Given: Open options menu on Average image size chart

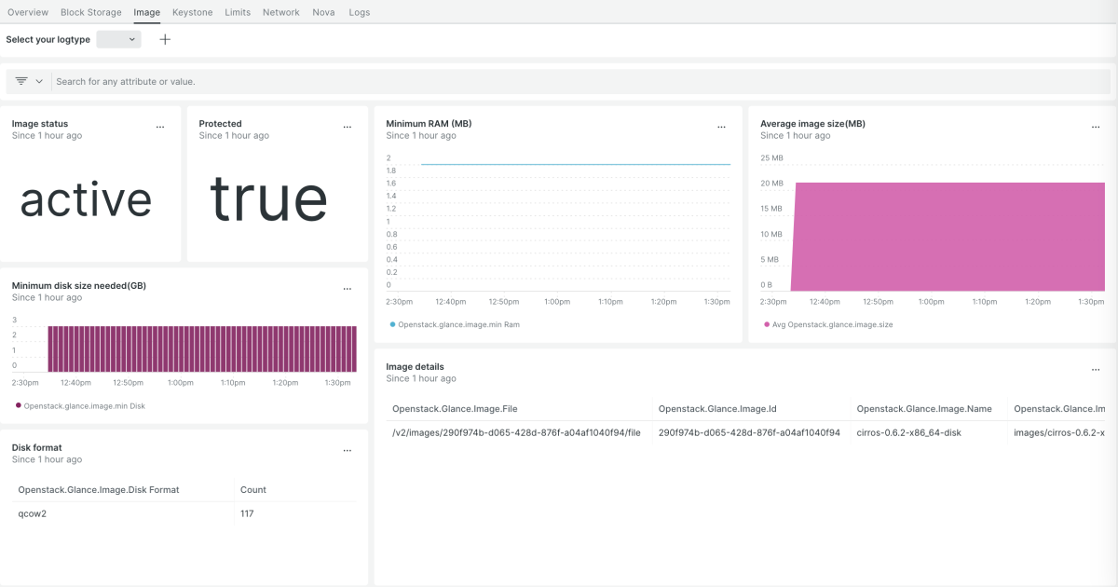Looking at the screenshot, I should click(x=1095, y=126).
